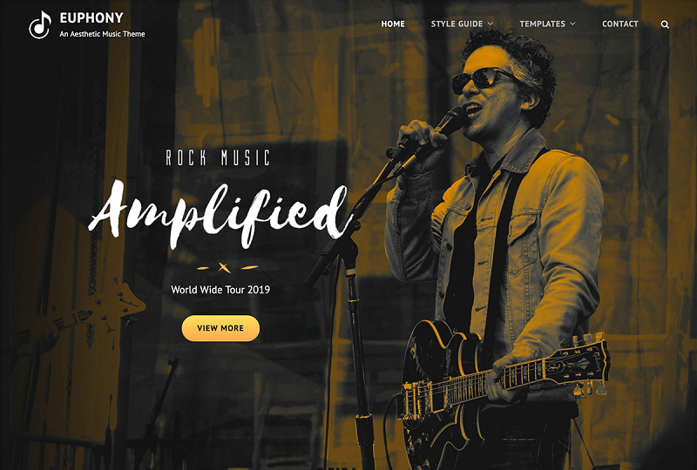Open the Contact page link
Image resolution: width=697 pixels, height=470 pixels.
620,24
